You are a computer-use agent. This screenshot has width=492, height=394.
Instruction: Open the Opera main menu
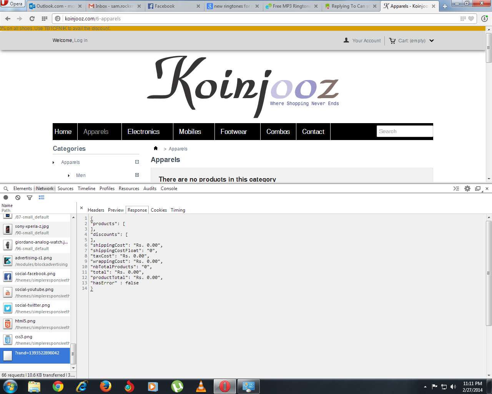[x=12, y=4]
